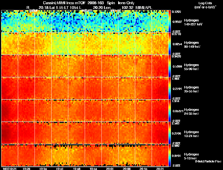The height and width of the screenshot is (170, 223).
Task: Click the '20:08' time axis label
Action: [x=127, y=169]
